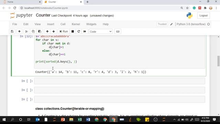Click the Counter output text
The image size is (220, 124).
click(91, 72)
